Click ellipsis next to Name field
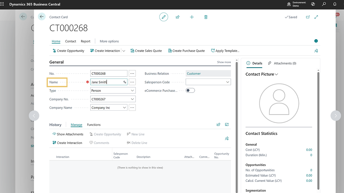 point(132,82)
